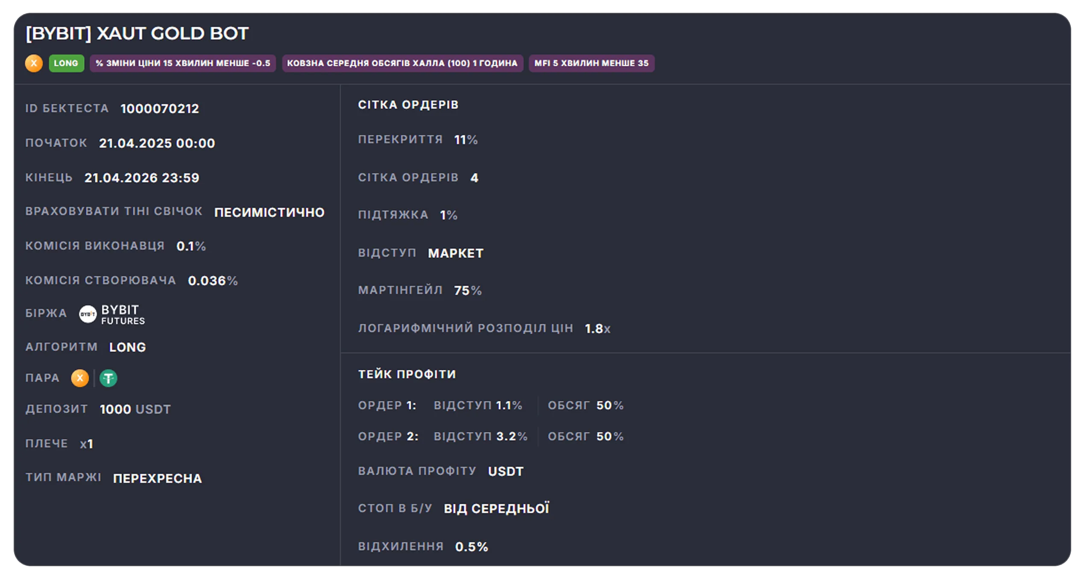Click leverage value 'x1'
The width and height of the screenshot is (1084, 579).
pyautogui.click(x=87, y=444)
